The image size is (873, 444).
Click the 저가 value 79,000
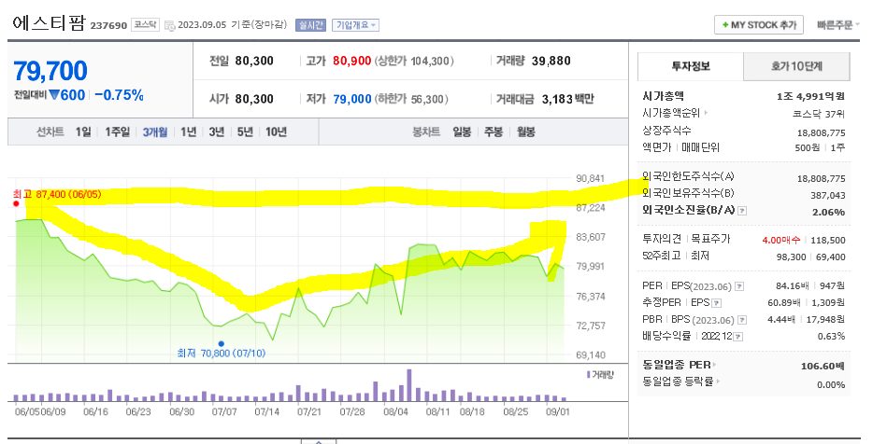pyautogui.click(x=351, y=99)
